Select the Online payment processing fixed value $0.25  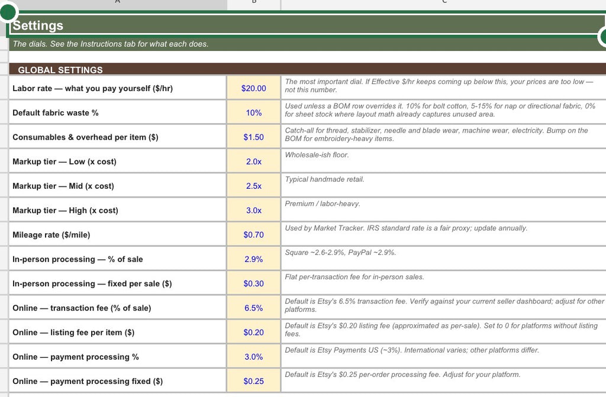[253, 380]
